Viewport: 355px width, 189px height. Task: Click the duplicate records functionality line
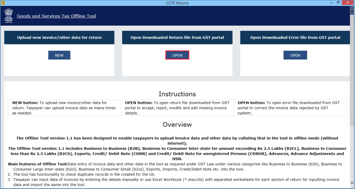coord(84,174)
